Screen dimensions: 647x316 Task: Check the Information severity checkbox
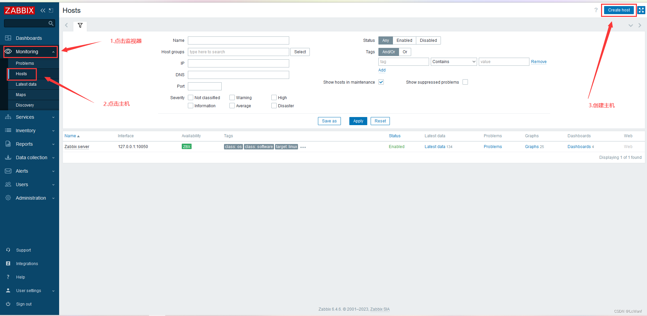(x=191, y=106)
